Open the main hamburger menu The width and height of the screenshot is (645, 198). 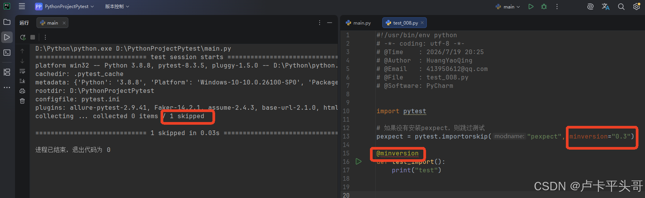pyautogui.click(x=22, y=7)
